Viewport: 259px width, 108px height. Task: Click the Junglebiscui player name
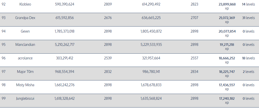(25, 98)
